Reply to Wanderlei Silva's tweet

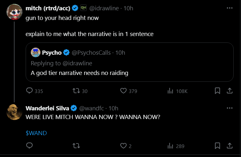coord(29,146)
